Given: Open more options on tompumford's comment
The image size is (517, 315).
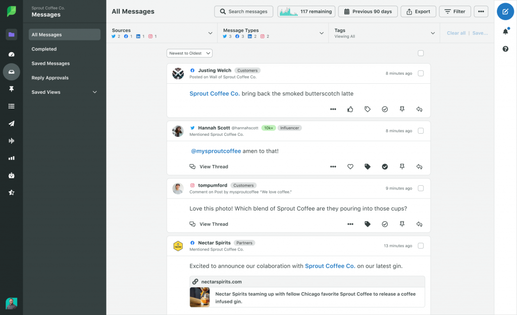Looking at the screenshot, I should click(350, 224).
